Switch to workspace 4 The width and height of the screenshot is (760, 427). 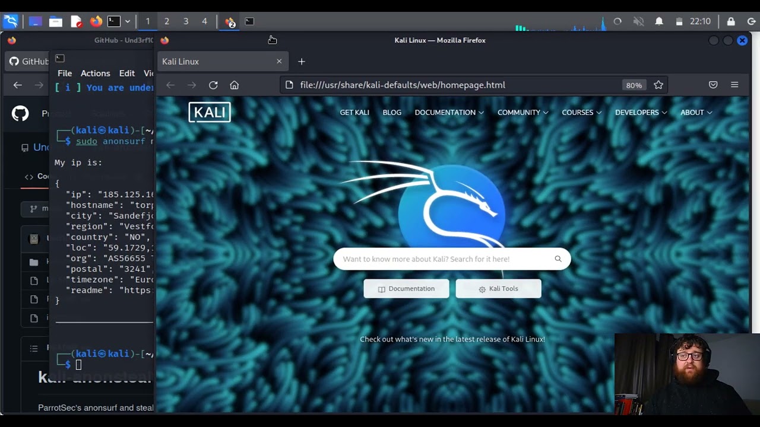tap(204, 21)
